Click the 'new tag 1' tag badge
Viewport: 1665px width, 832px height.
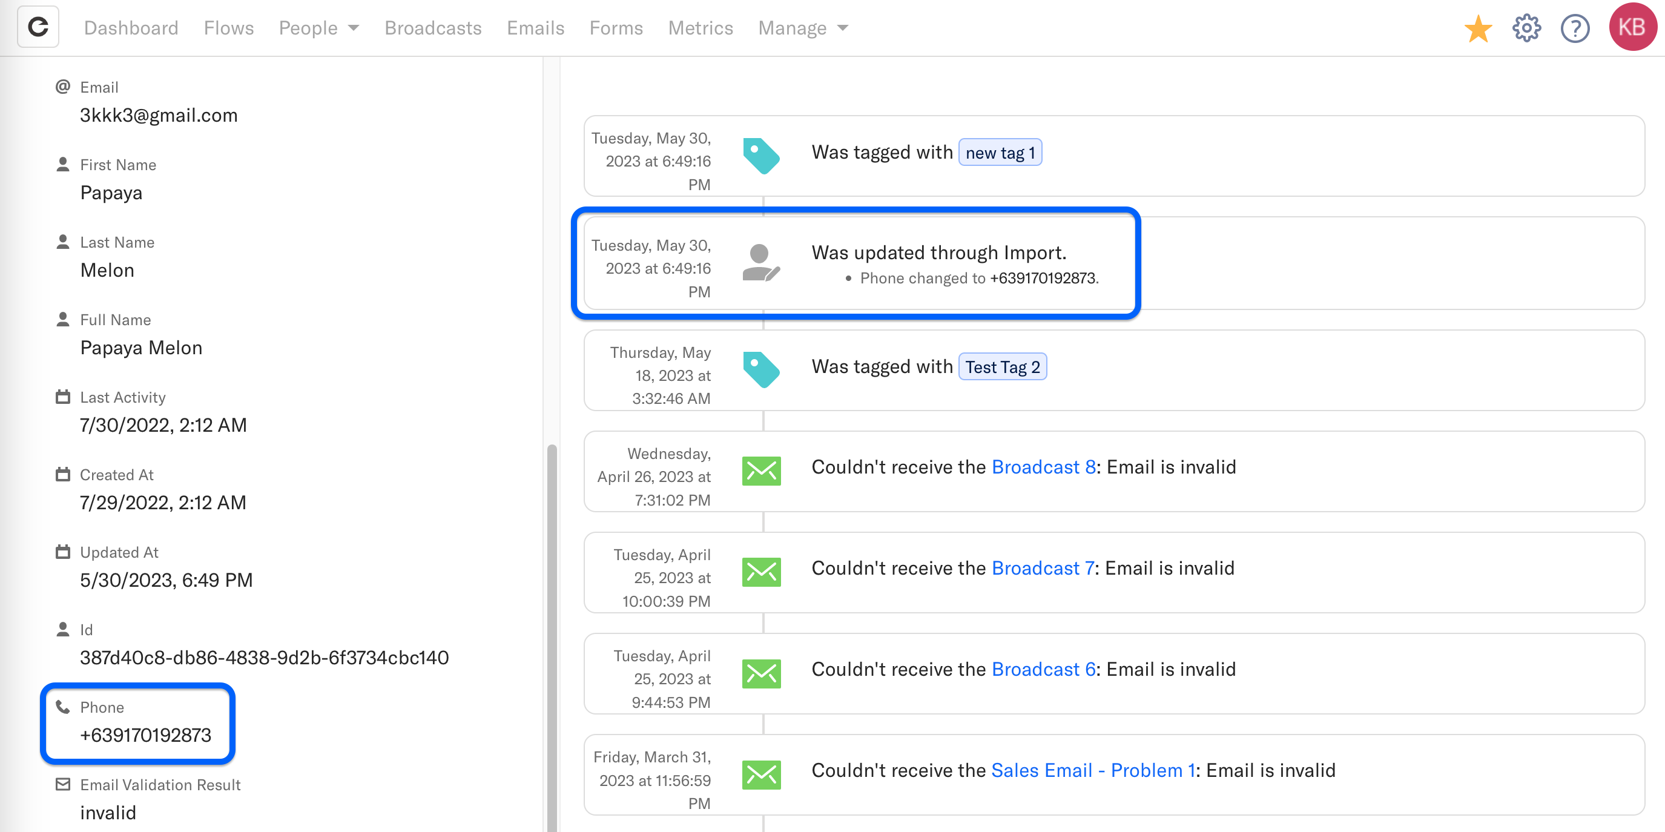click(1000, 153)
